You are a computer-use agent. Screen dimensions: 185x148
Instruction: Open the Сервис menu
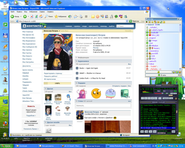pos(42,12)
